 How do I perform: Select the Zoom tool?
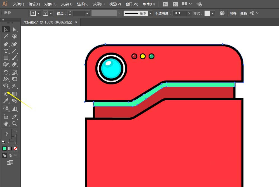(x=14, y=124)
